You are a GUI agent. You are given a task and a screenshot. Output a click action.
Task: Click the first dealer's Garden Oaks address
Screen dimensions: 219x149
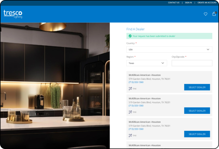(x=149, y=79)
